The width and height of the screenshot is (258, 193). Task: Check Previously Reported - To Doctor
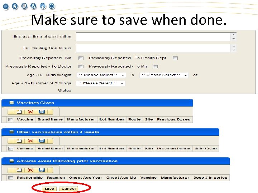81,66
